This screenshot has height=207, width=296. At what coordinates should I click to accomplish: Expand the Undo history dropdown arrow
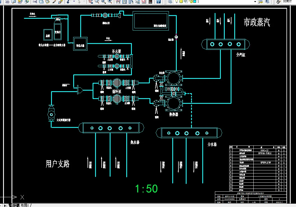click(74, 2)
